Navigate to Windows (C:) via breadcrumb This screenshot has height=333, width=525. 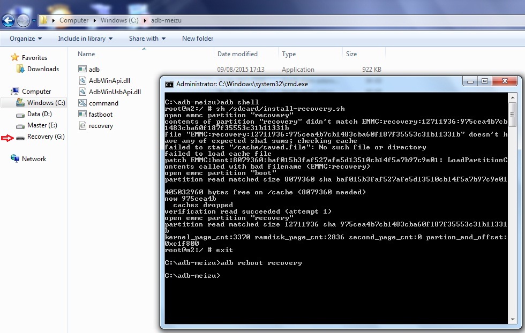[x=119, y=20]
